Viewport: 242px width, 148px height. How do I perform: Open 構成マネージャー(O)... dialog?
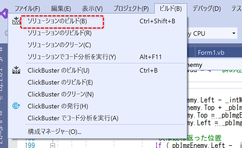97,132
